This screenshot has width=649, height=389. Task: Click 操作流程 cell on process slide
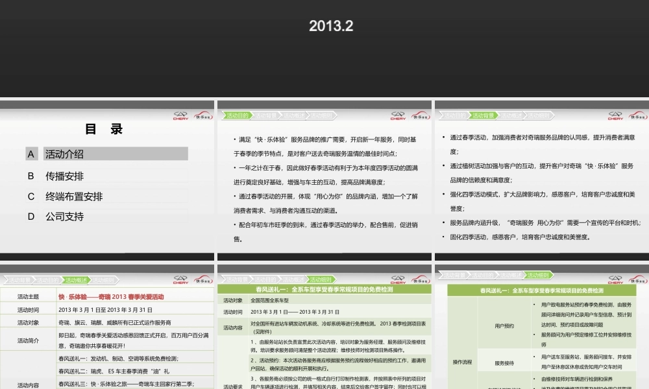pyautogui.click(x=462, y=362)
